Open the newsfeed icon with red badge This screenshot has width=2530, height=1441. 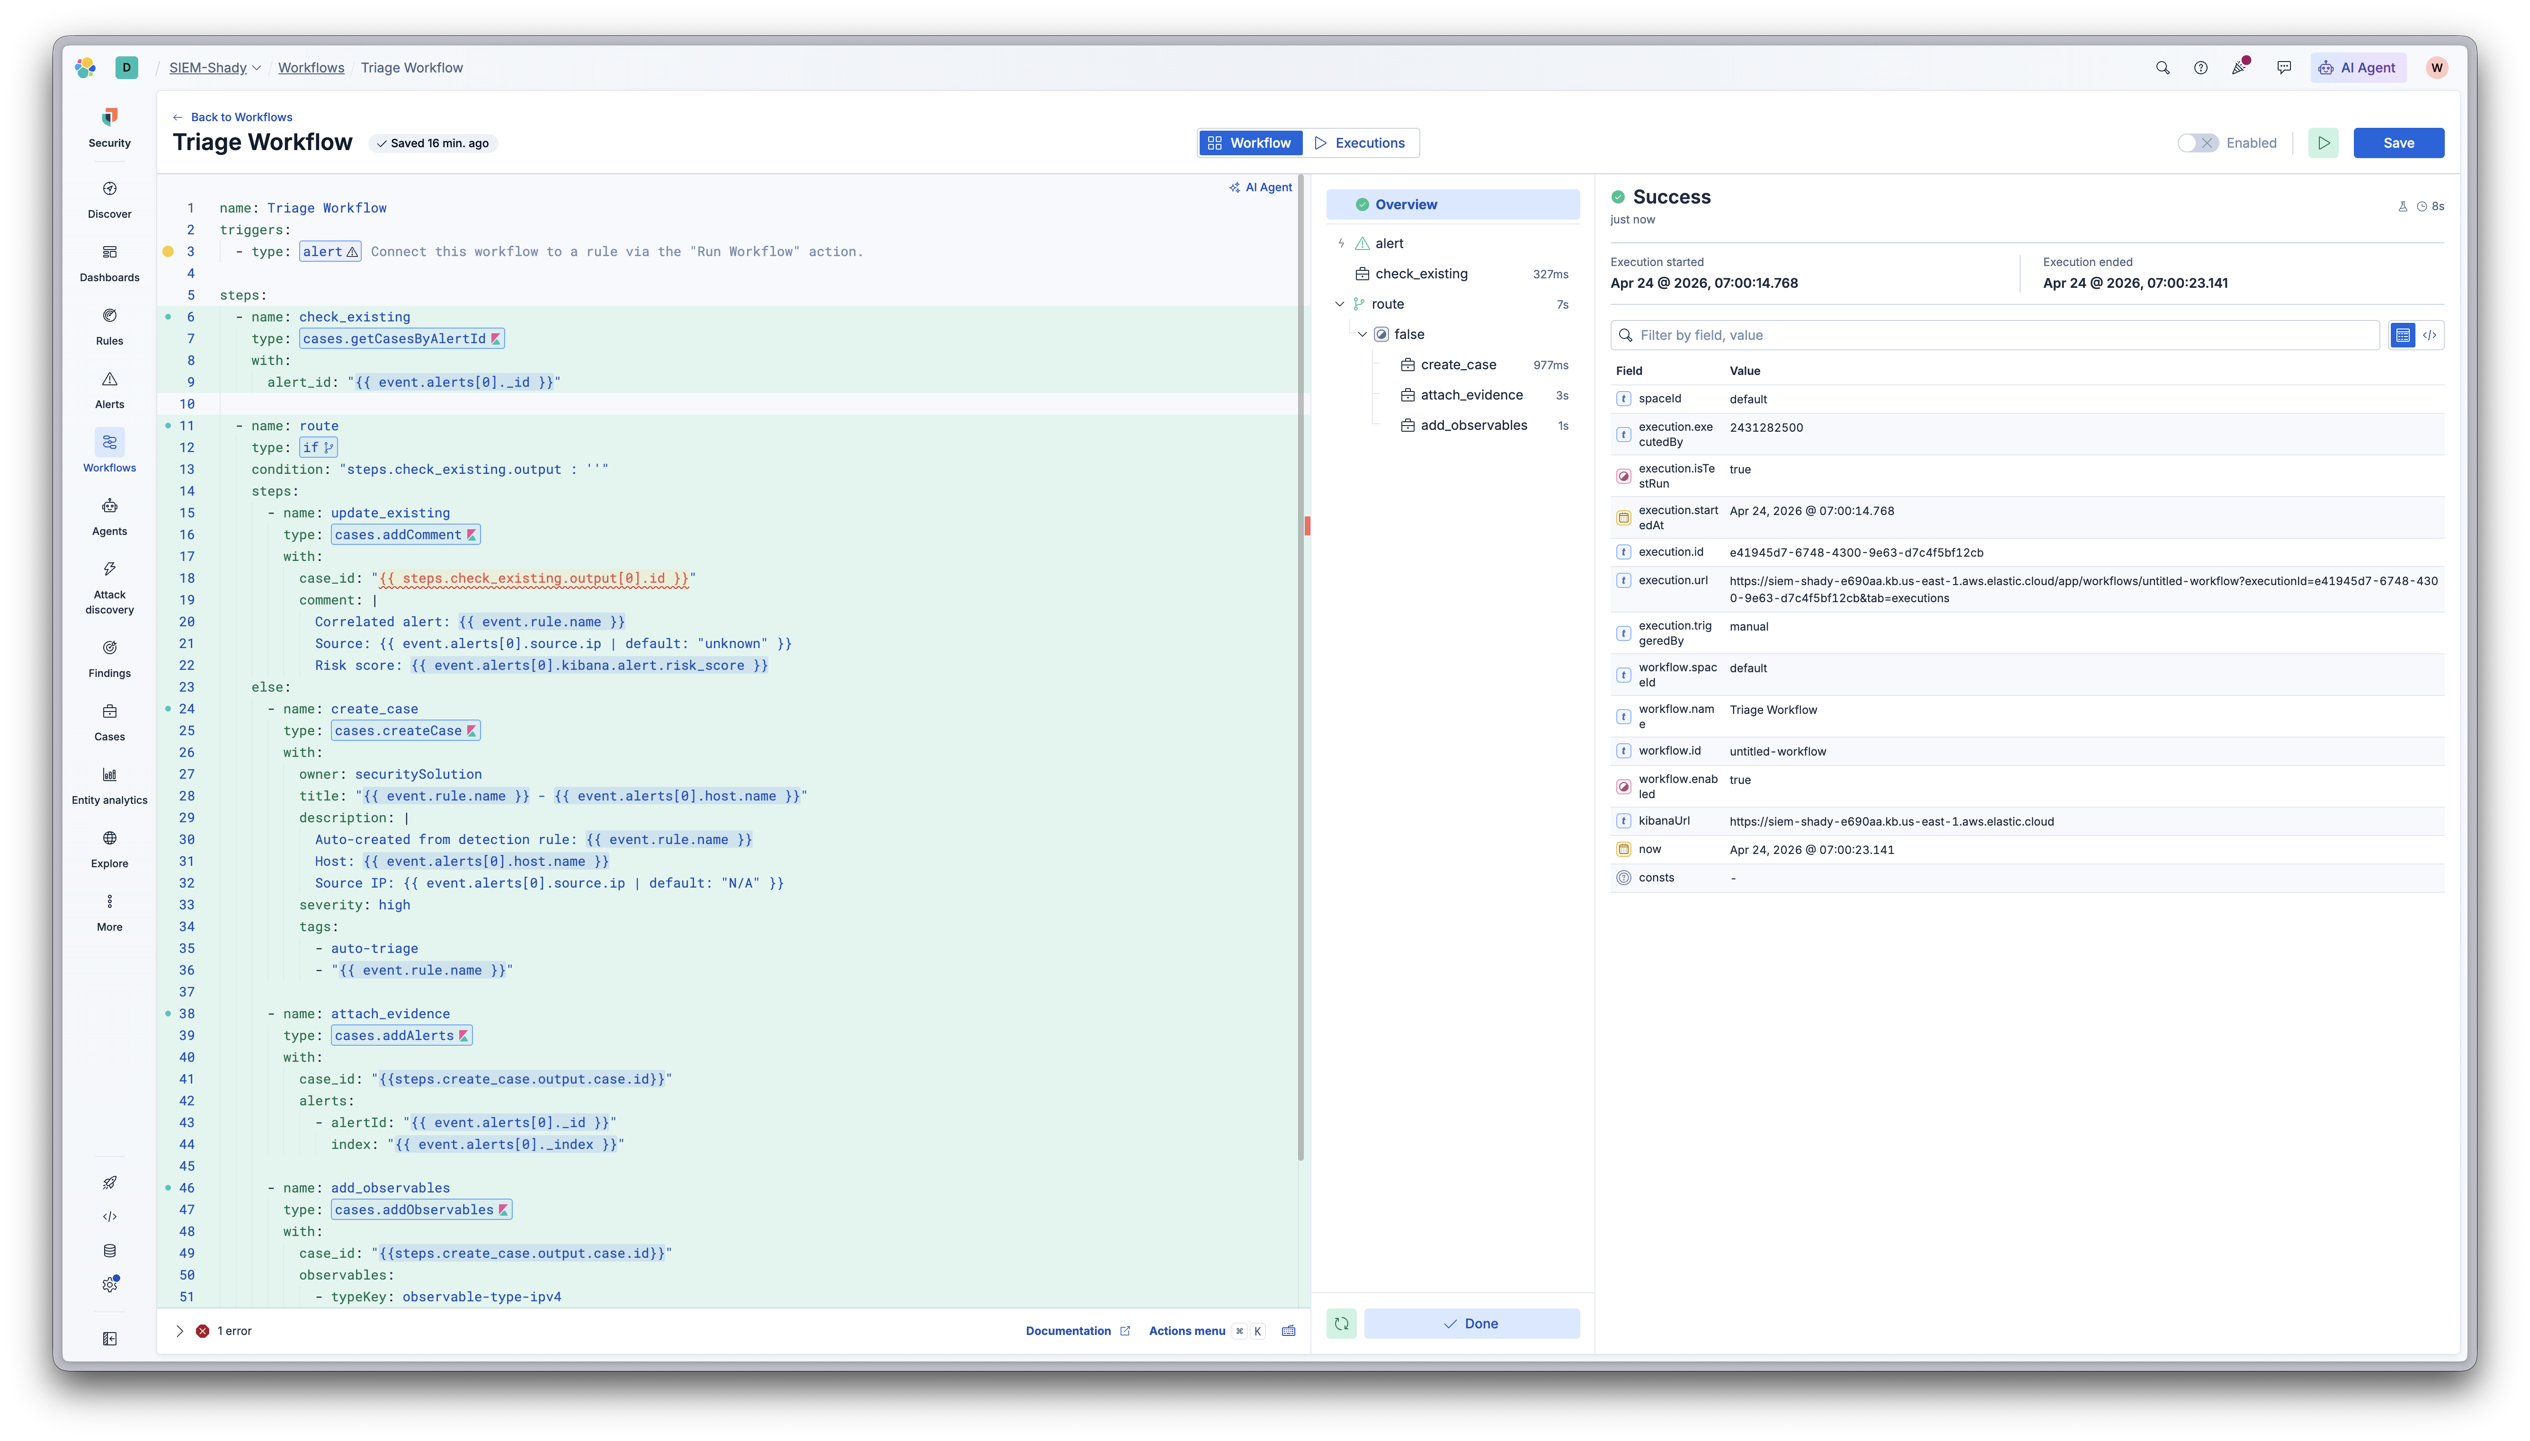click(x=2239, y=67)
